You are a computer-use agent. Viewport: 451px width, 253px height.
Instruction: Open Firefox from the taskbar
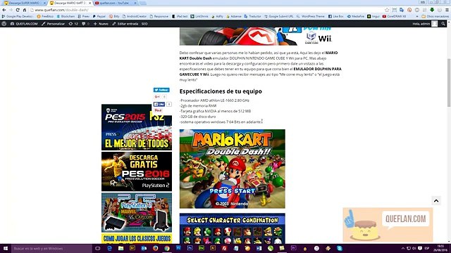155,248
